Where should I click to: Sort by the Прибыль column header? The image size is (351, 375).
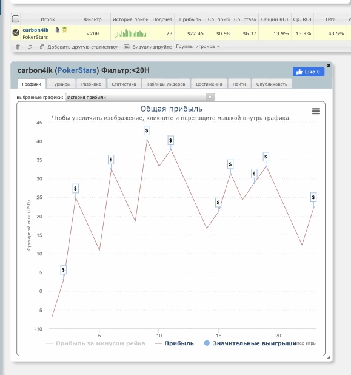click(x=190, y=19)
